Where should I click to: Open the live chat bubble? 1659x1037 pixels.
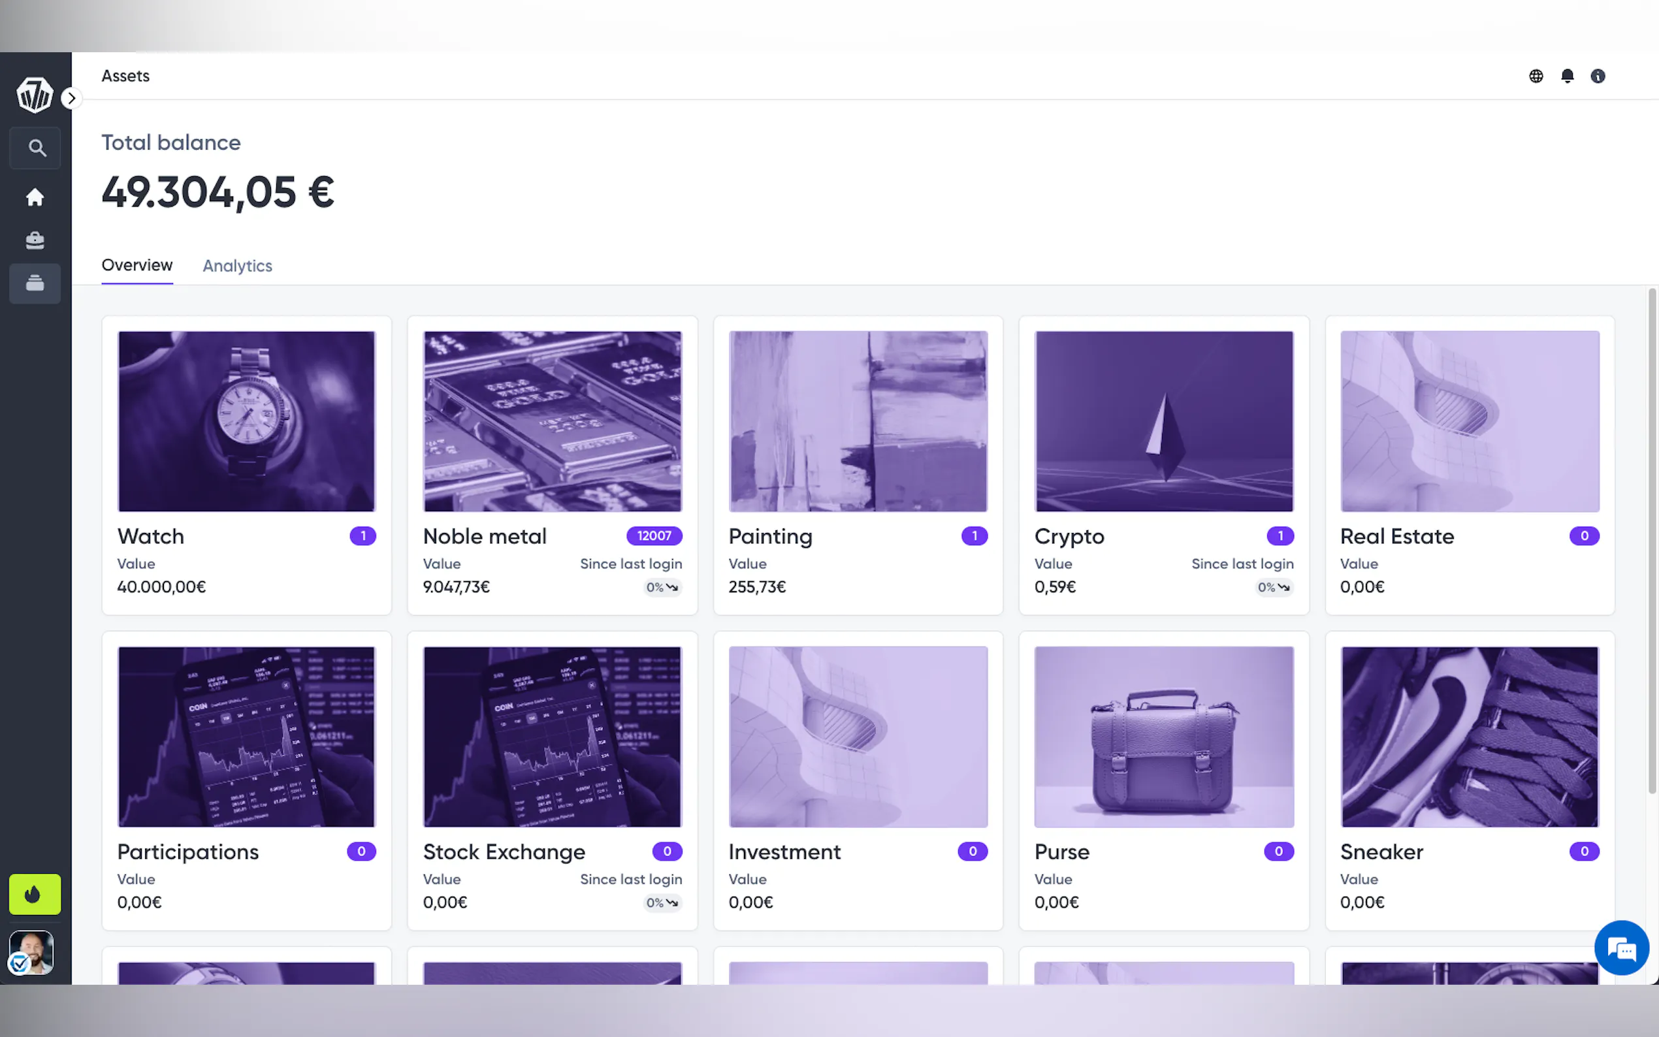point(1620,948)
